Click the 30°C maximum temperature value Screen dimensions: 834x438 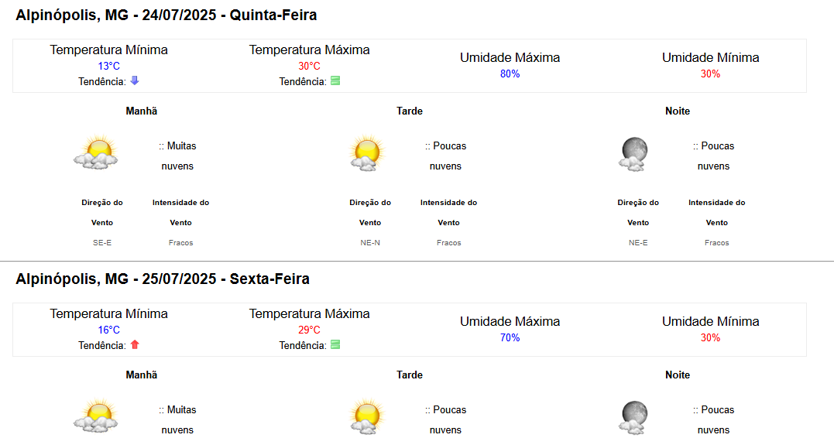(309, 66)
